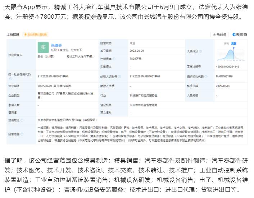Click the score value 85
This screenshot has height=198, width=254.
point(233,43)
